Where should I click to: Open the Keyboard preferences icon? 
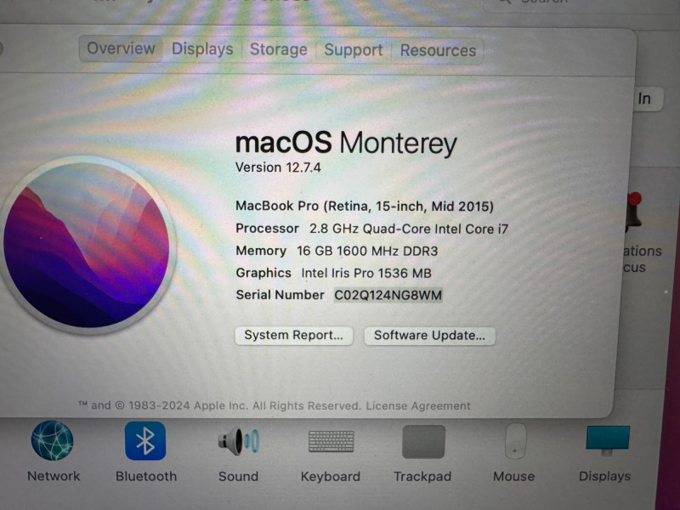coord(331,441)
